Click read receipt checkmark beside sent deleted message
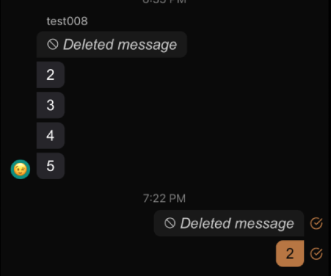The image size is (331, 276). (x=317, y=223)
